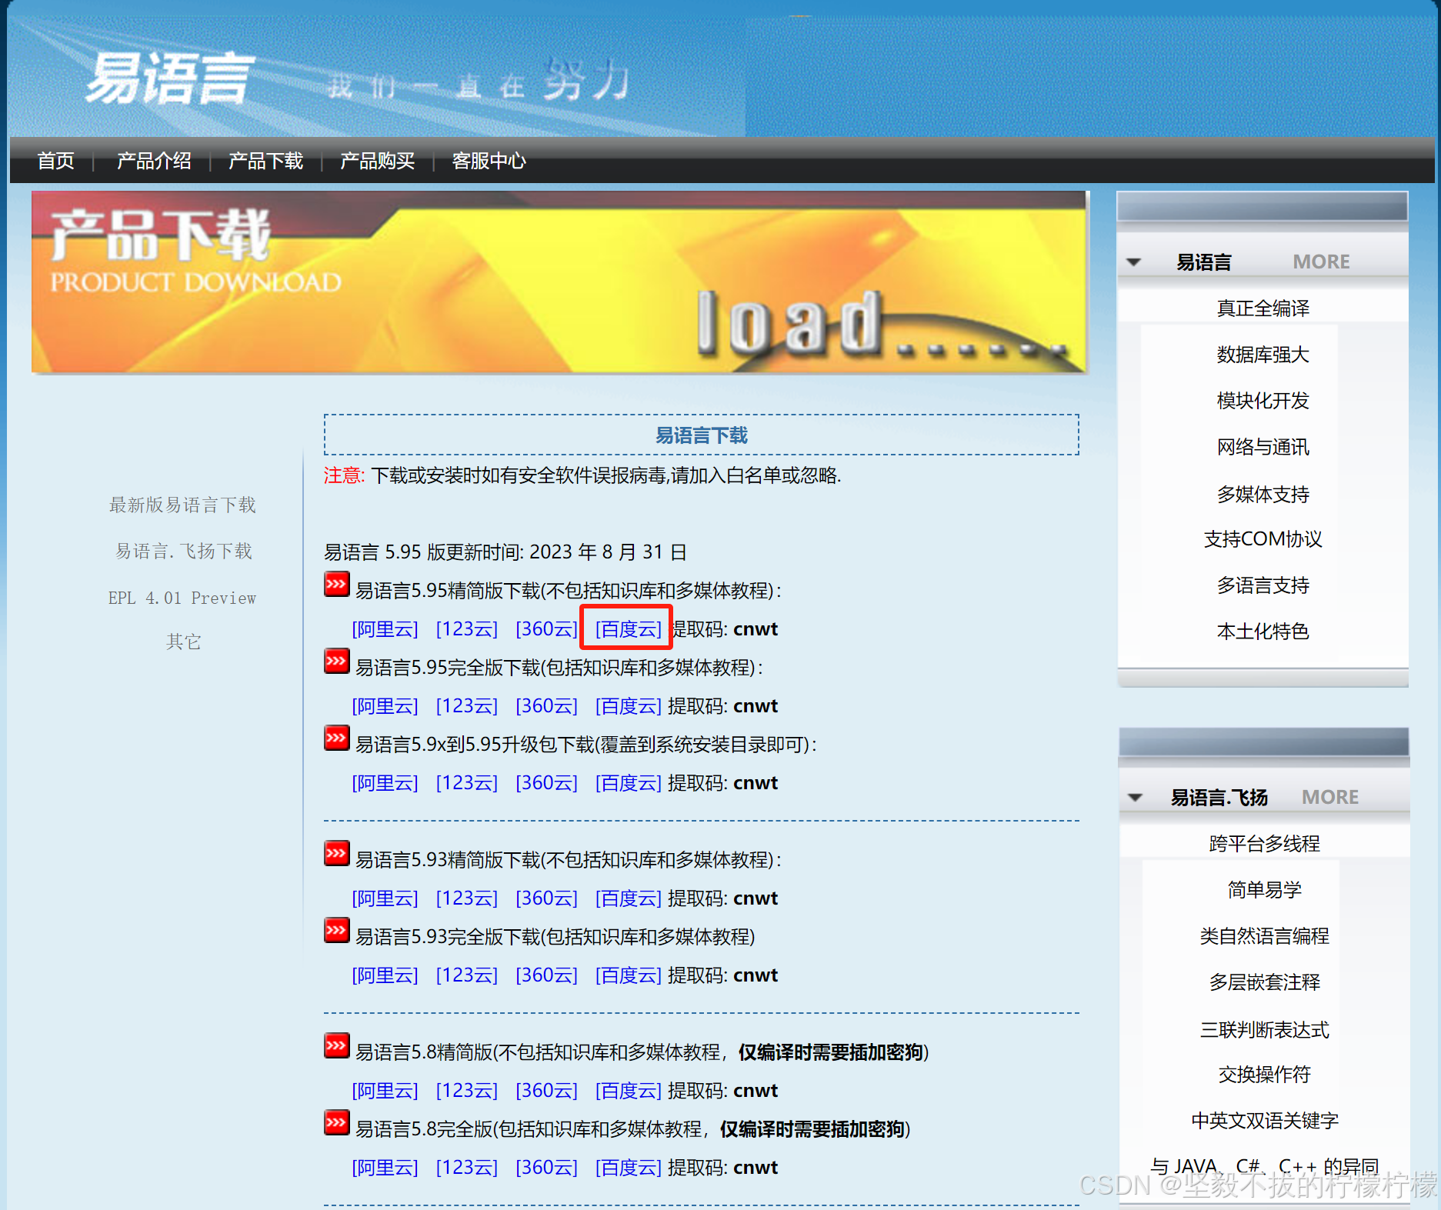Click 123云 link for 5.95完全版

click(467, 706)
